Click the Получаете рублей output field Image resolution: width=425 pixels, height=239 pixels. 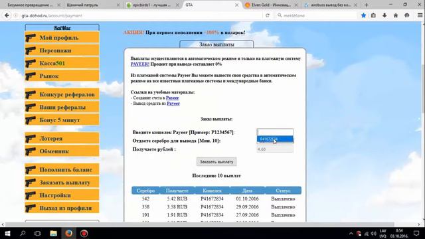point(275,149)
